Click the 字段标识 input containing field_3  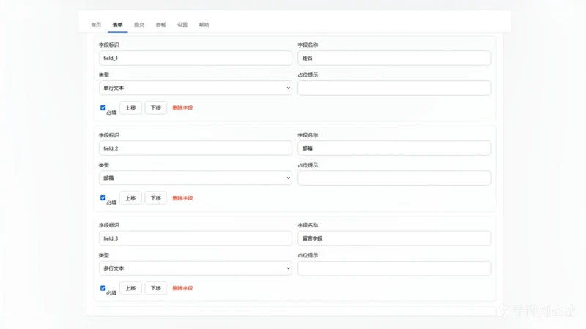195,238
